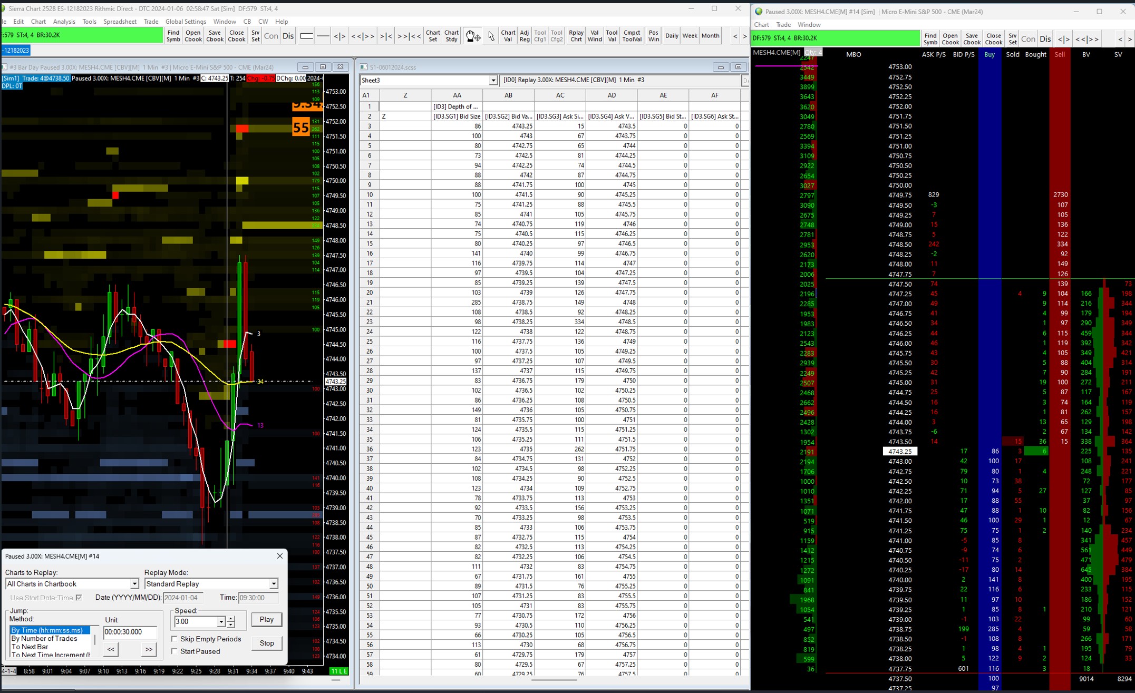
Task: Click the horizontal line drawing tool
Action: [323, 36]
